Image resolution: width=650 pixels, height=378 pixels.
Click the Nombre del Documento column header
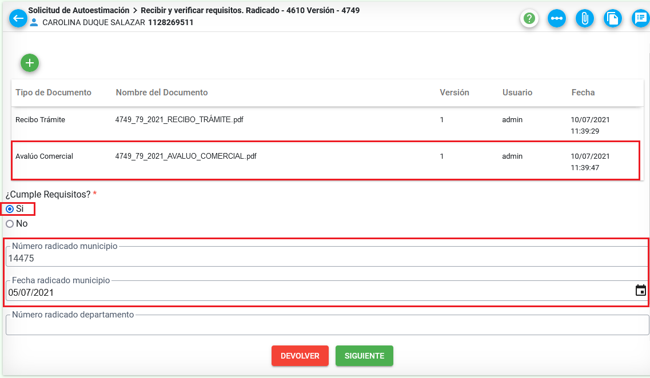[162, 93]
